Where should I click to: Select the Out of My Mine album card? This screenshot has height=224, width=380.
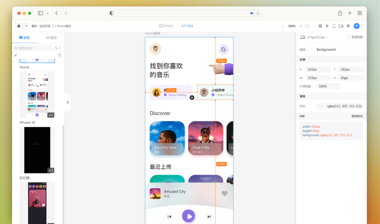(167, 138)
